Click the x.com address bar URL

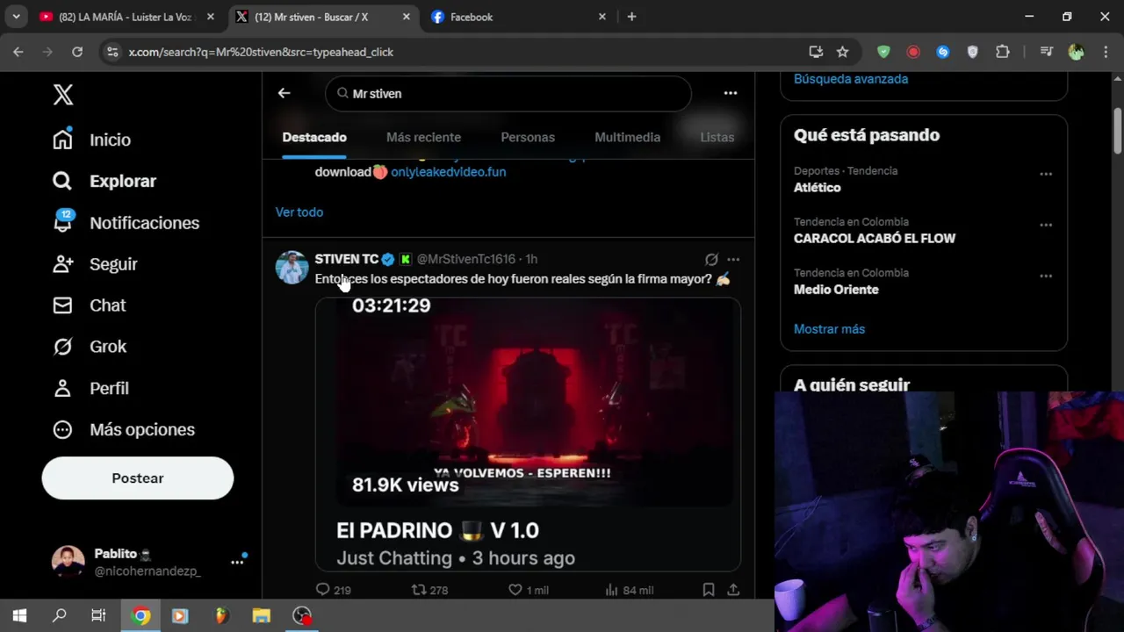261,52
